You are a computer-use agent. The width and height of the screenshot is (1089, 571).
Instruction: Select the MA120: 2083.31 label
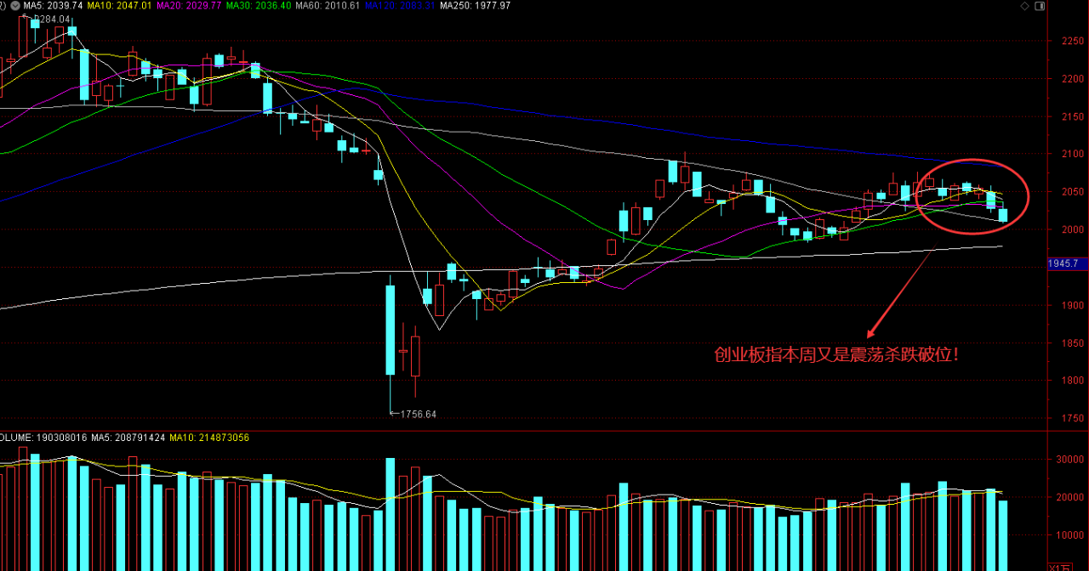point(399,5)
